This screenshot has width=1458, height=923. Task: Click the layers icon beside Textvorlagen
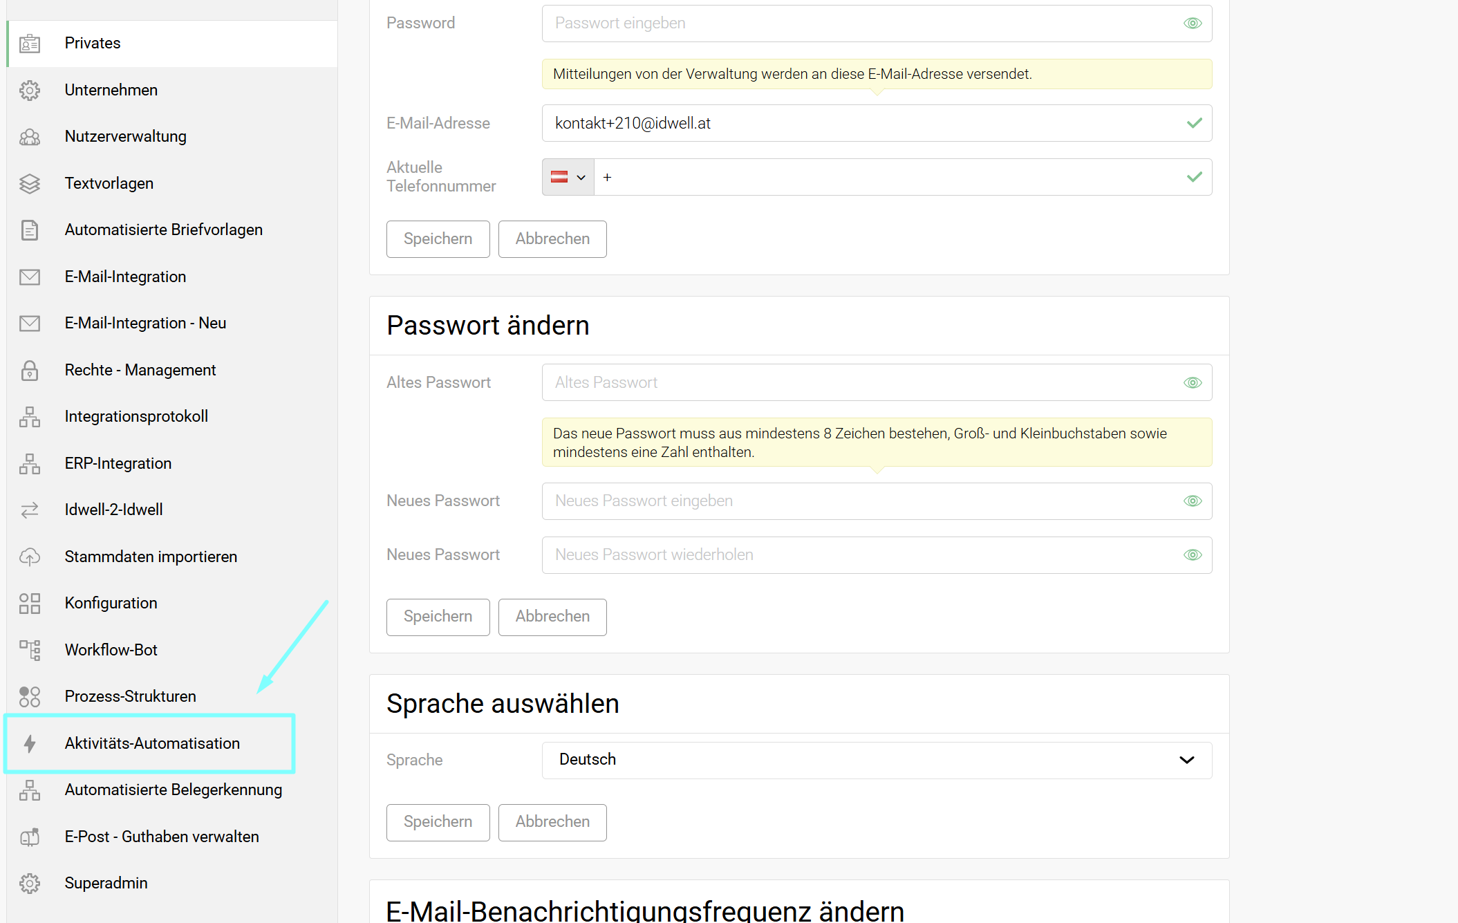click(x=30, y=184)
